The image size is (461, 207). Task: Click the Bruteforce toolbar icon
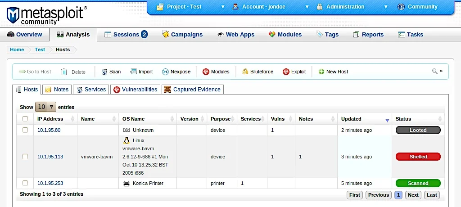tap(245, 72)
